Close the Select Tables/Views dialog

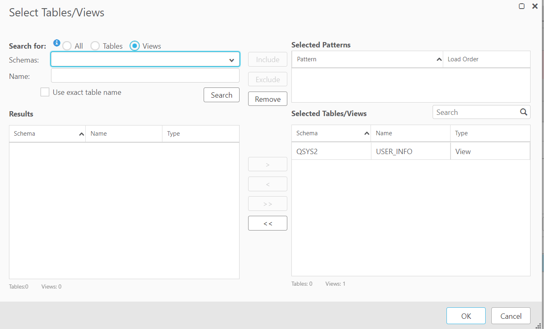tap(535, 6)
